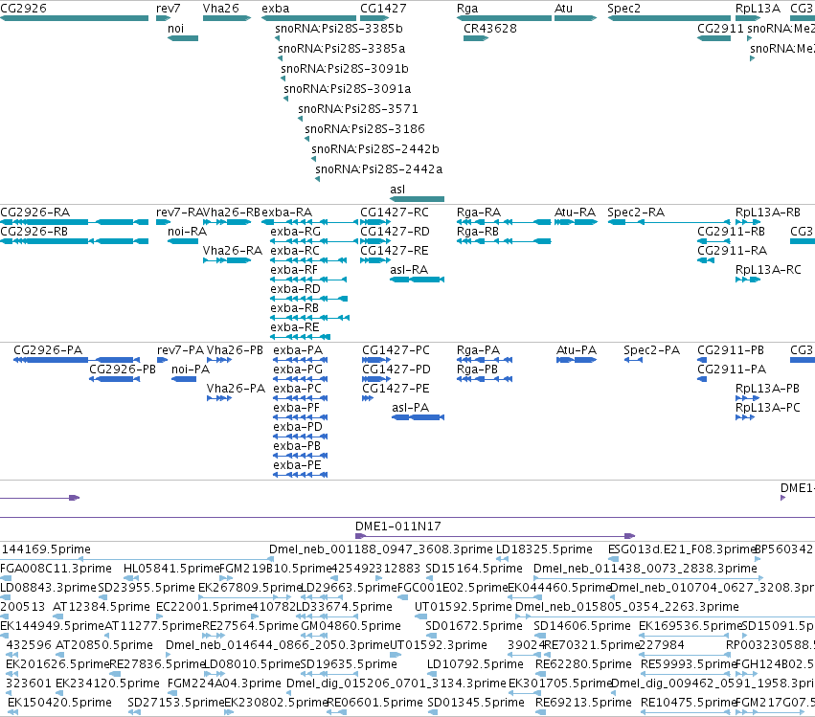
Task: Select the CG2926-PB protein feature
Action: pyautogui.click(x=114, y=379)
